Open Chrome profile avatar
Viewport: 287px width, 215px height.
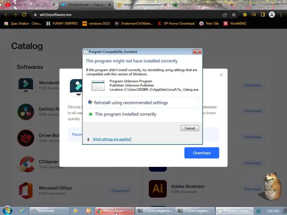pos(272,15)
